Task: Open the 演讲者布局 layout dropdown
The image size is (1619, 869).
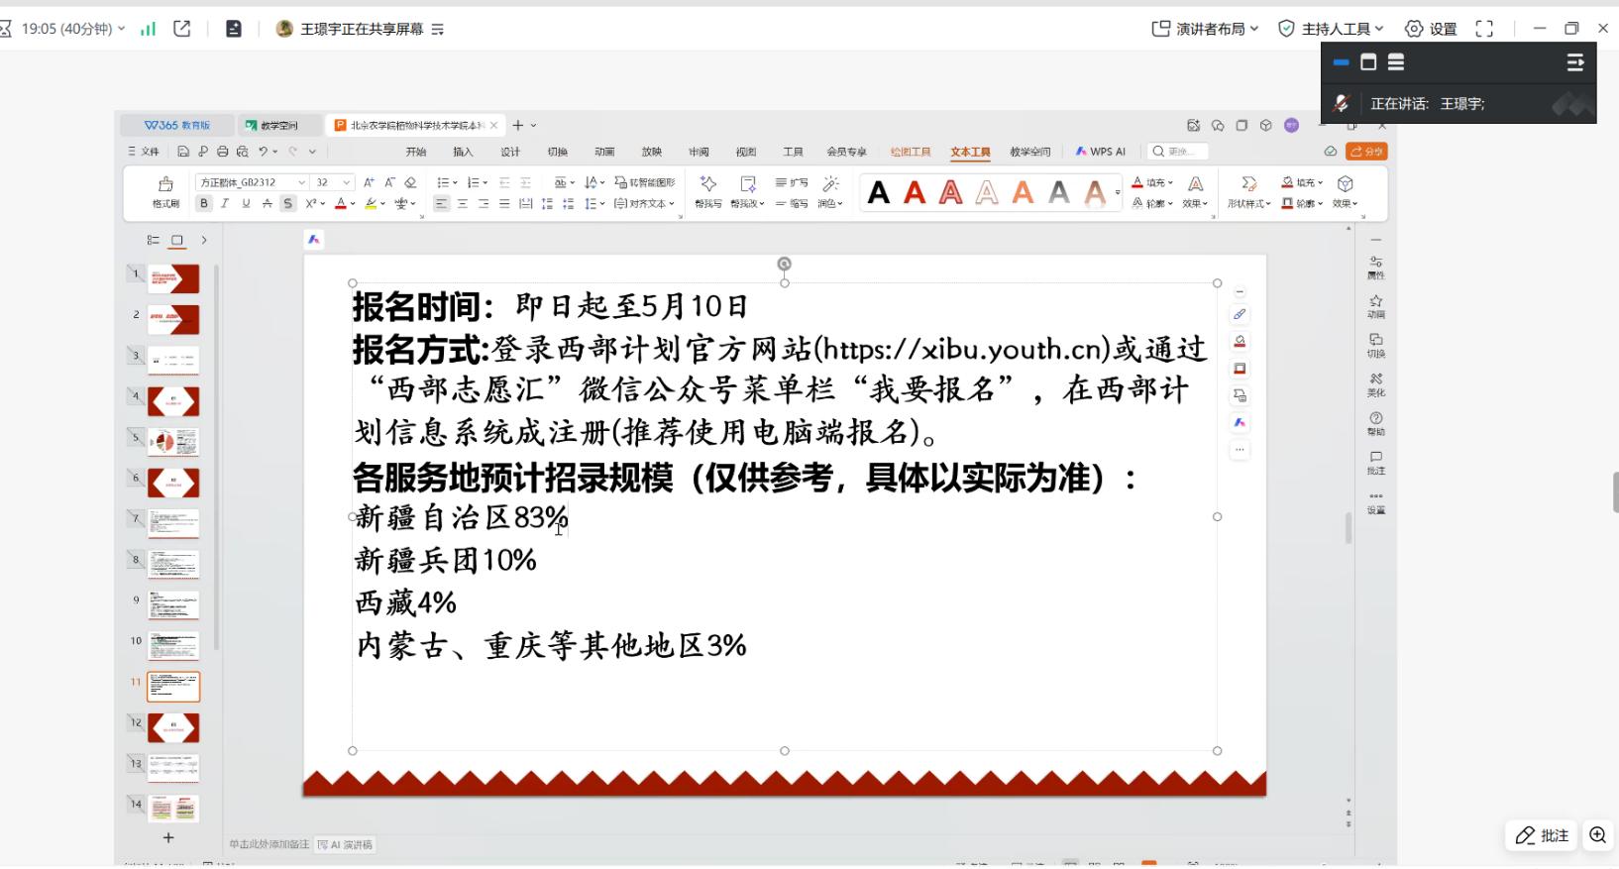Action: 1205,29
